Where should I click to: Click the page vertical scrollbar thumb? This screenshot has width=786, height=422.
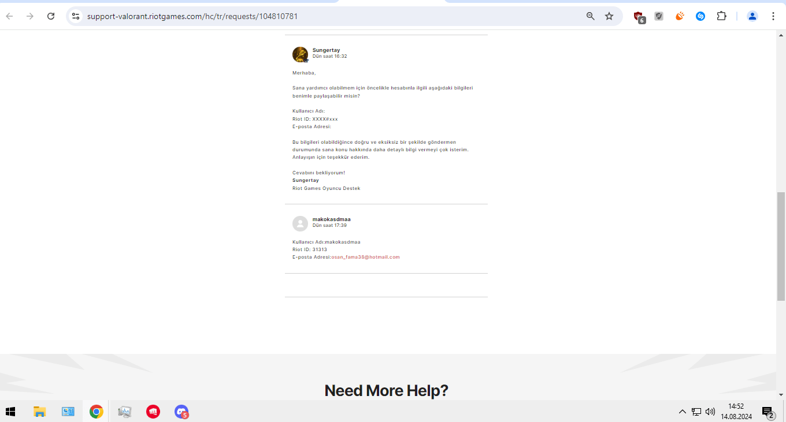[x=781, y=247]
